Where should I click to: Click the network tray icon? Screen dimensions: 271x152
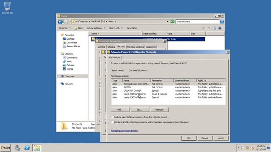247,148
